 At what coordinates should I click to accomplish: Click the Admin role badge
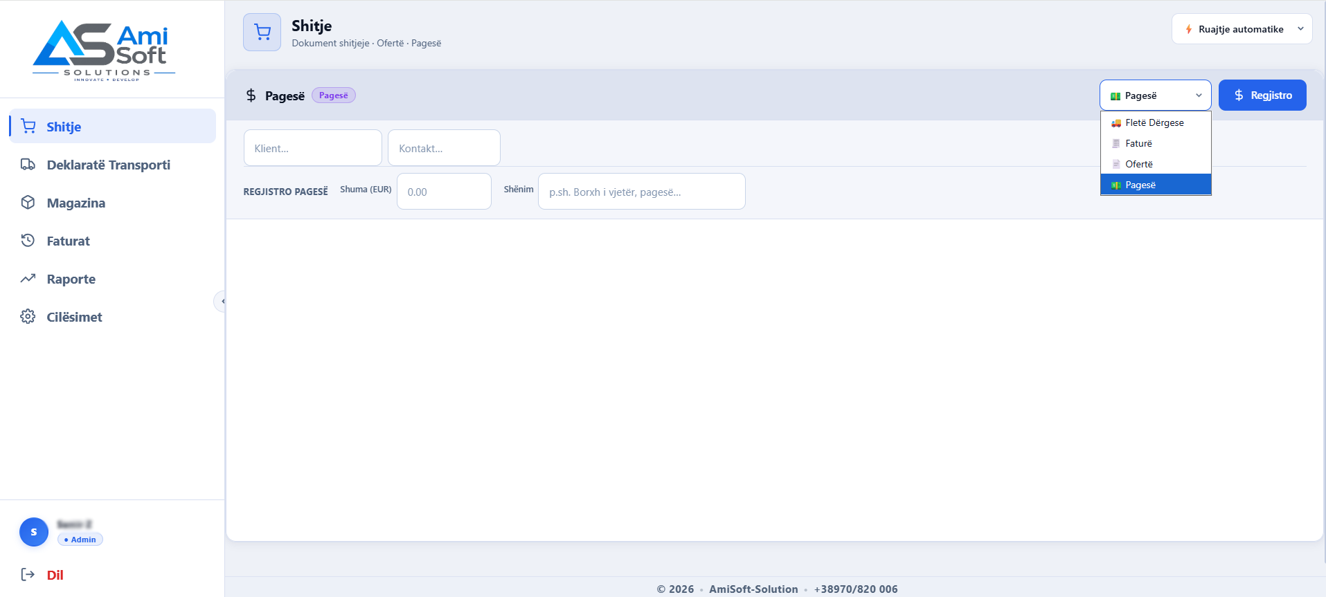80,540
